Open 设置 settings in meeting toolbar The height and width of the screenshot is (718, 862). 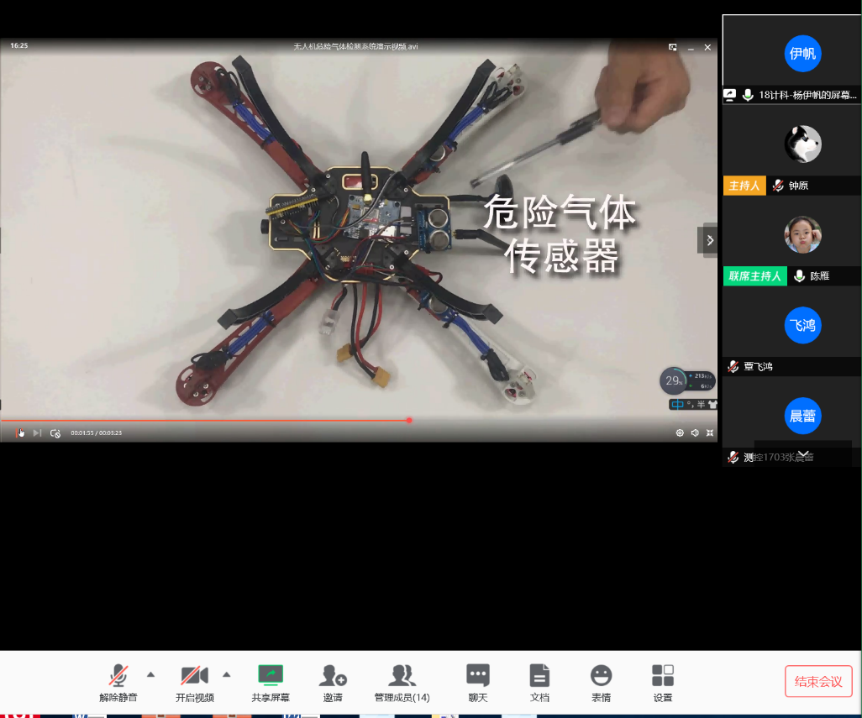pyautogui.click(x=663, y=683)
